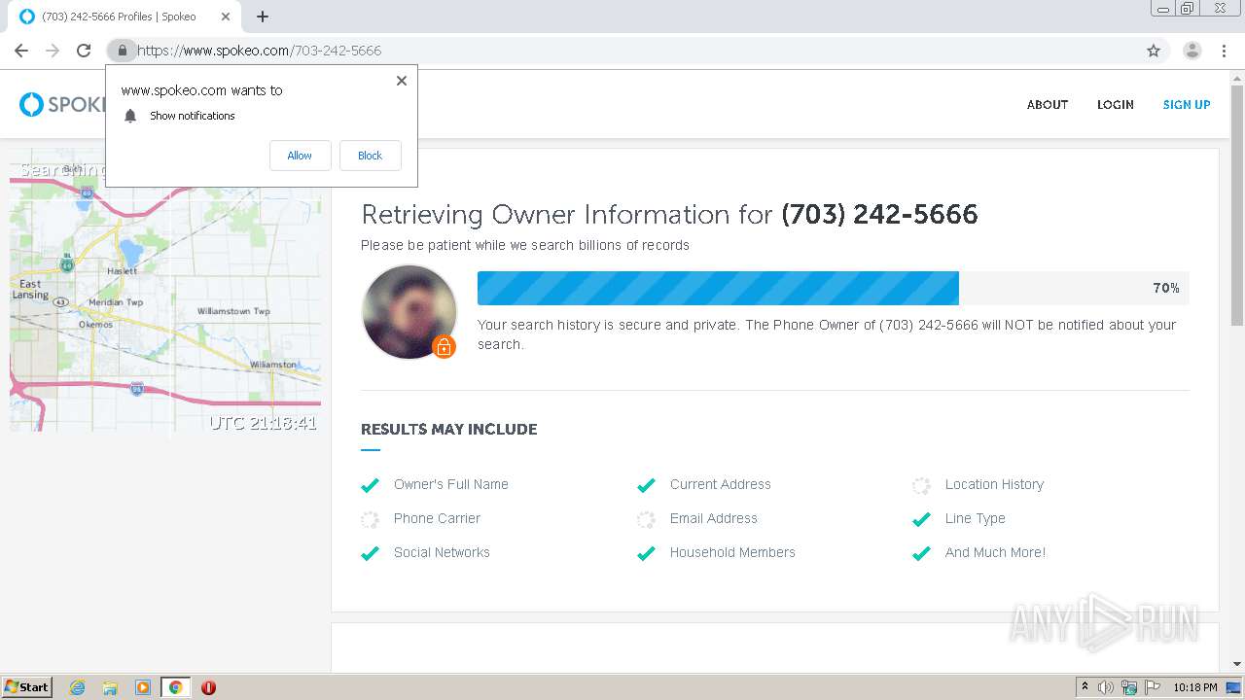Viewport: 1245px width, 700px height.
Task: Click the Location History label
Action: 994,484
